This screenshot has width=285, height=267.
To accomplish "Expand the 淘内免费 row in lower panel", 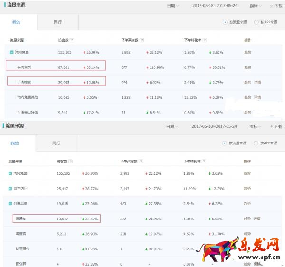I will point(10,173).
